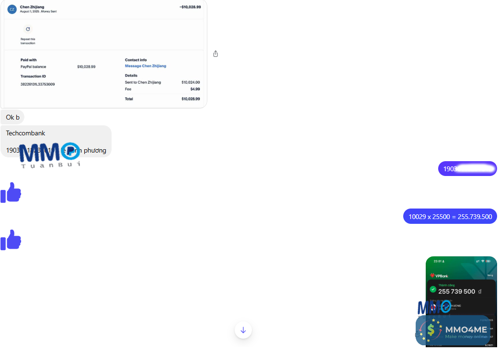
Task: Open the VPBank transfer screenshot thumbnail
Action: click(461, 301)
